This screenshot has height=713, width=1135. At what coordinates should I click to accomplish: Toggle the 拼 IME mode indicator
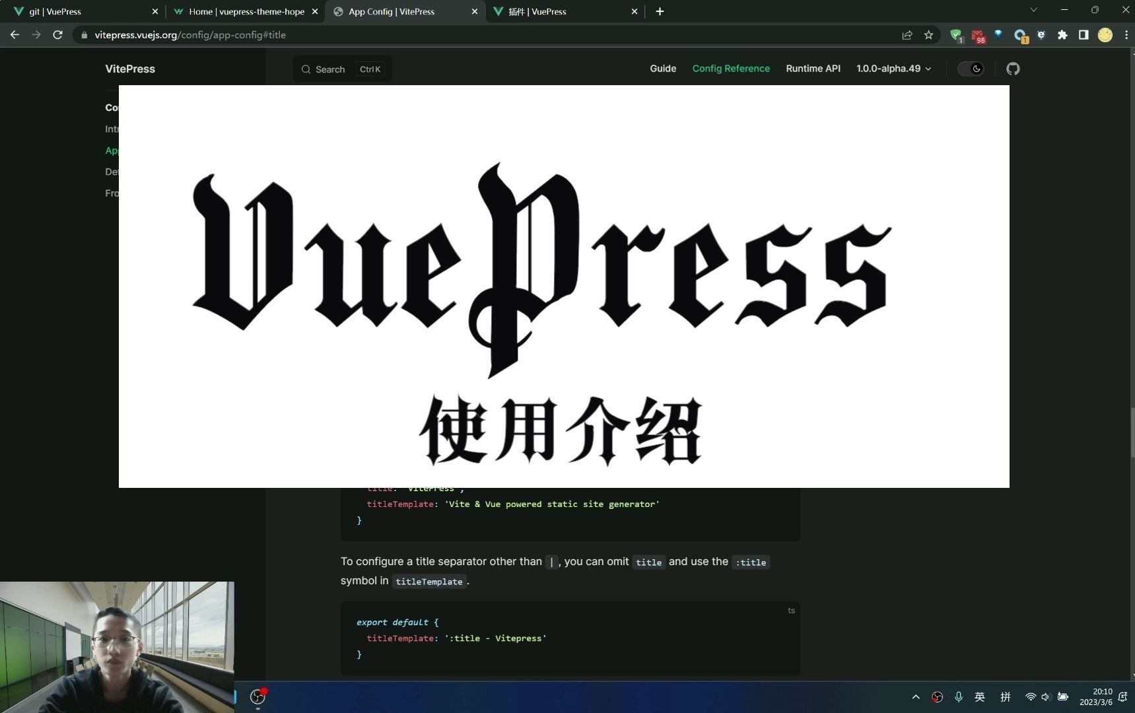click(x=1005, y=696)
